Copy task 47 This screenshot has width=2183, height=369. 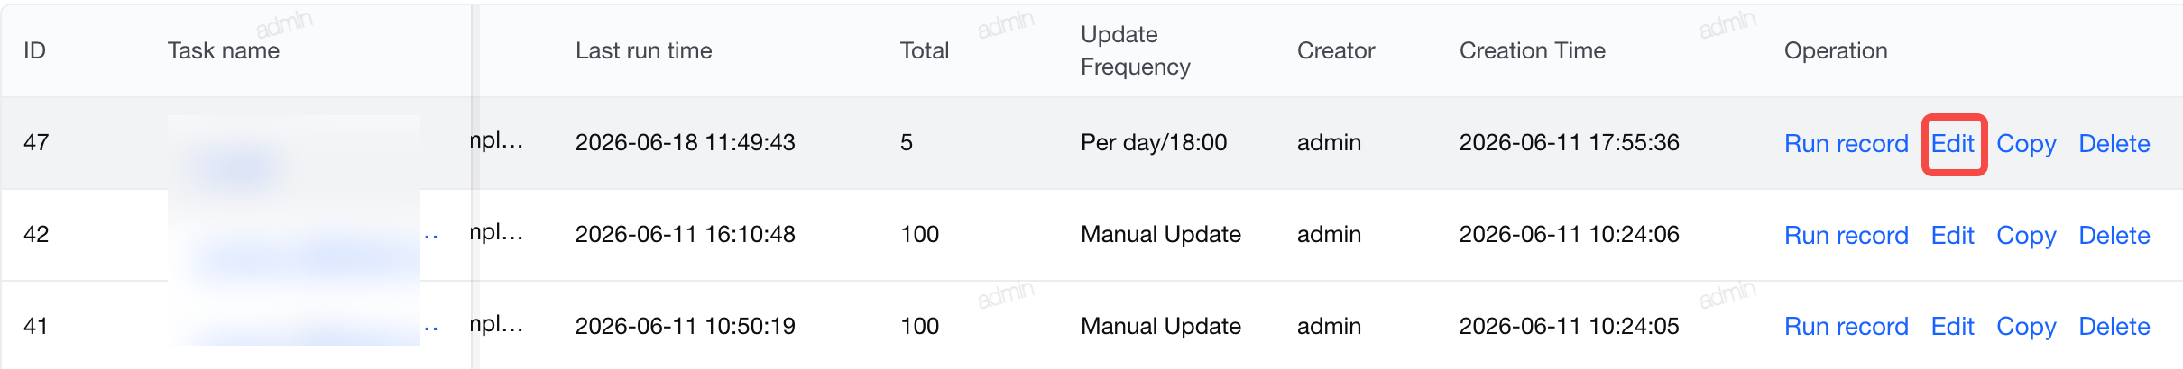tap(2026, 144)
